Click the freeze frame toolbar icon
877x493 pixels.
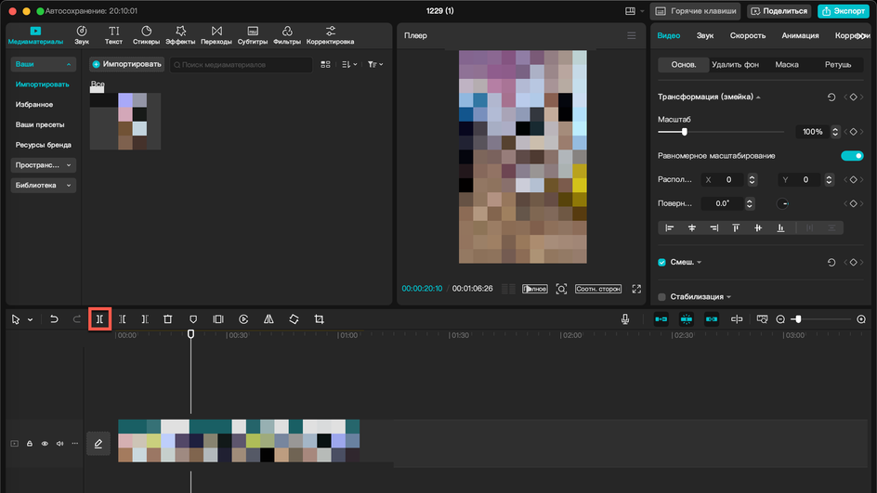point(218,319)
